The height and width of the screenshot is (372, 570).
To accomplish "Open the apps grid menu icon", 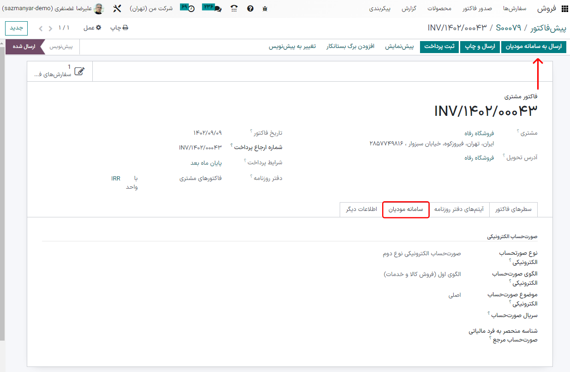I will pos(565,9).
